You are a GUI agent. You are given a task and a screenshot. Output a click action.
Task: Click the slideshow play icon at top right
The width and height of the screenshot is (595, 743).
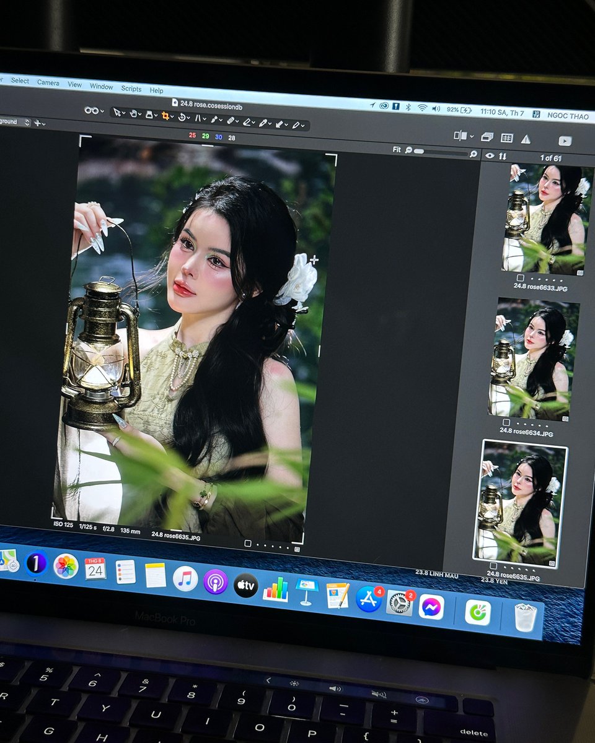(x=565, y=141)
